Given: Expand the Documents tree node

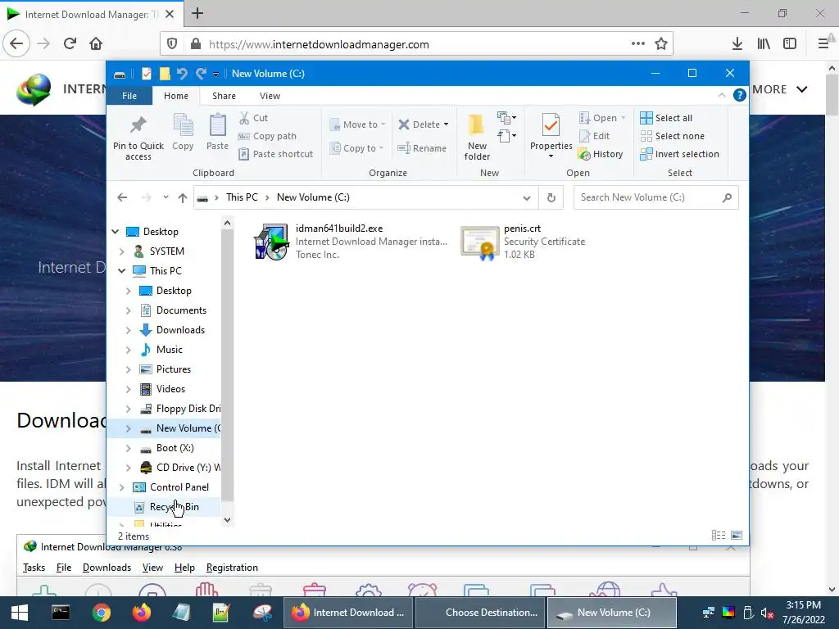Looking at the screenshot, I should tap(128, 310).
